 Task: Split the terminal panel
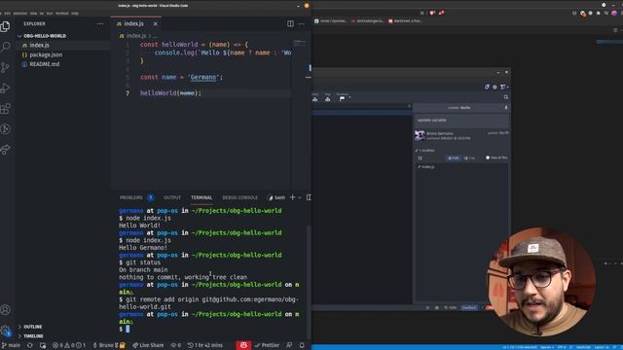[x=309, y=197]
